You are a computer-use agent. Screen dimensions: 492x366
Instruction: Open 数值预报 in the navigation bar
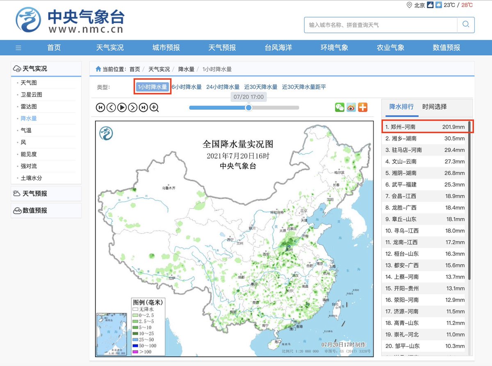click(446, 48)
